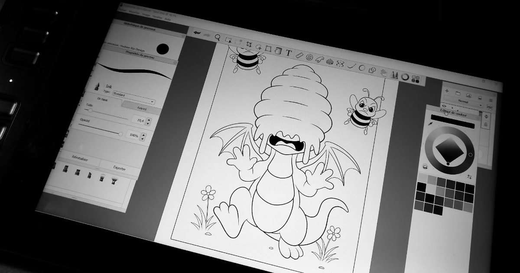Enable the Ruler guide tool
Image resolution: width=520 pixels, height=273 pixels.
click(299, 55)
